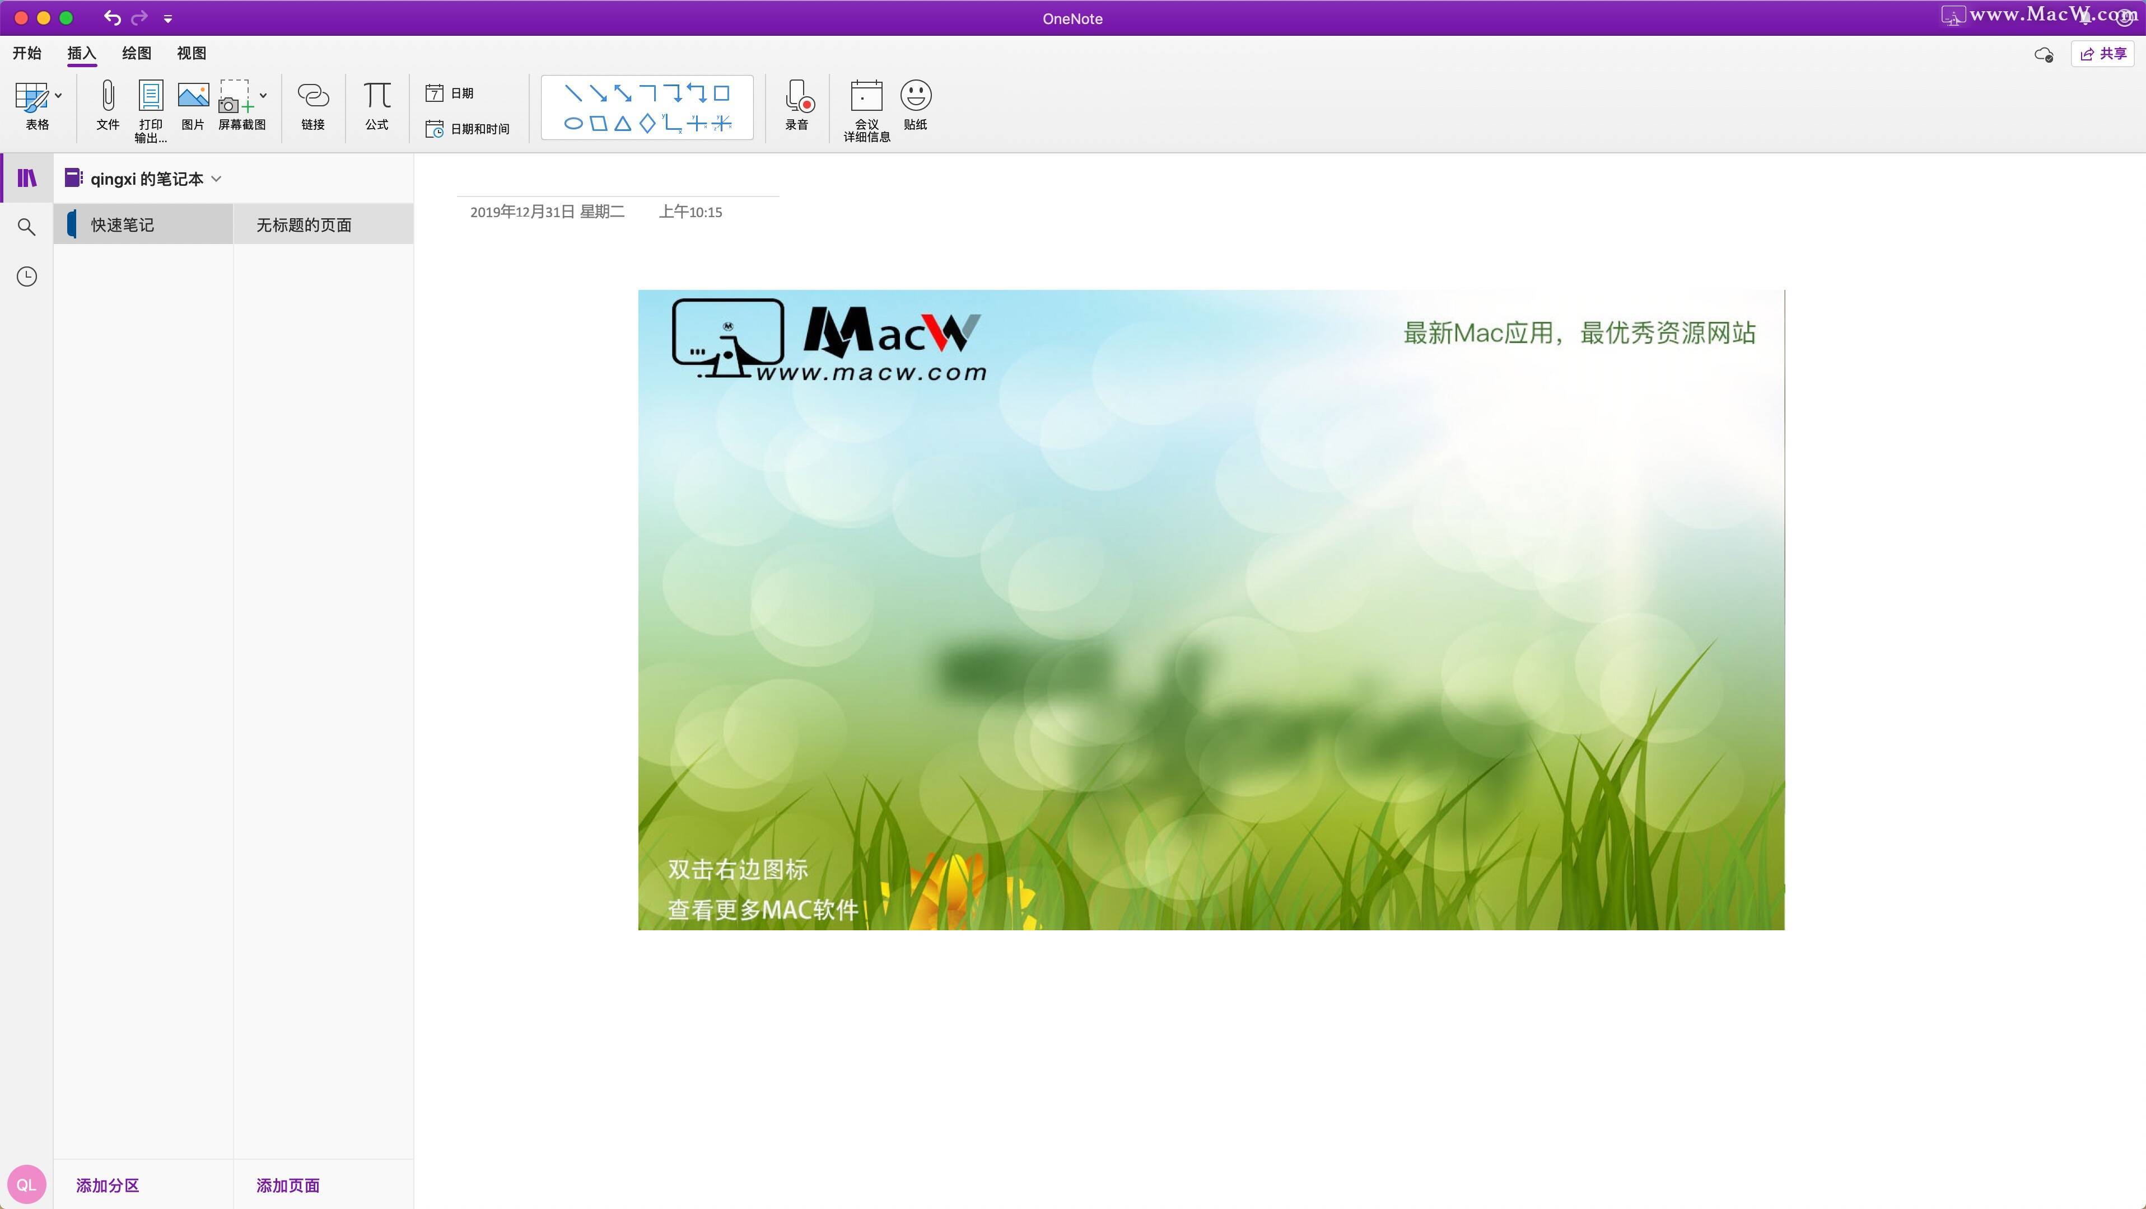Click the Undo arrow in title bar
The image size is (2146, 1209).
point(111,17)
